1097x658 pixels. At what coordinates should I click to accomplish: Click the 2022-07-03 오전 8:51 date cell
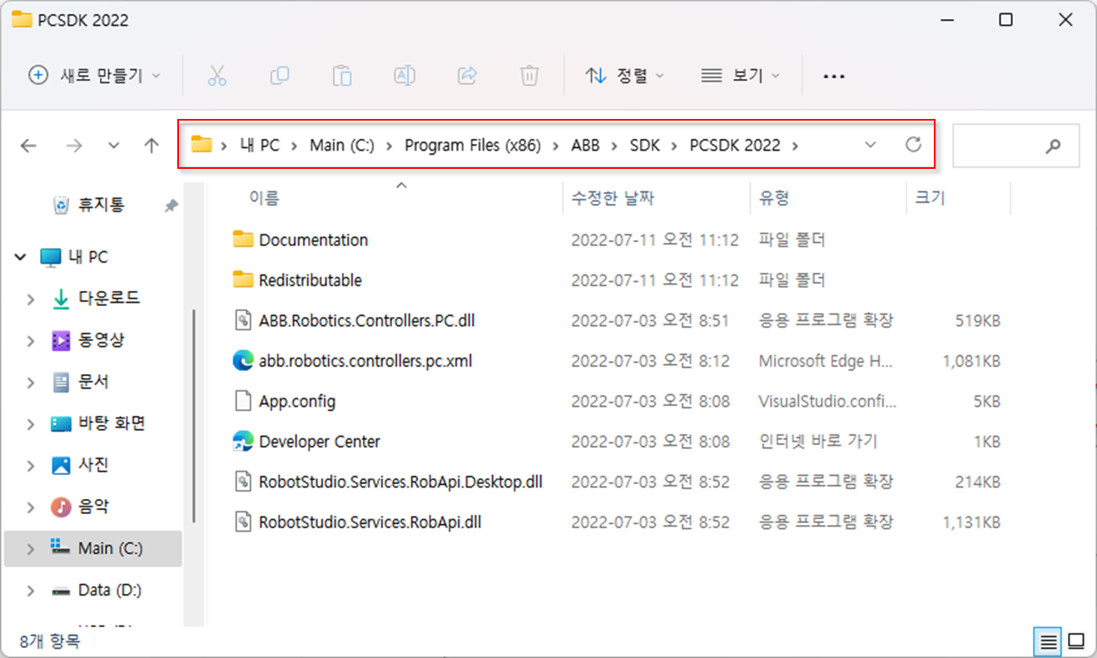(x=650, y=320)
